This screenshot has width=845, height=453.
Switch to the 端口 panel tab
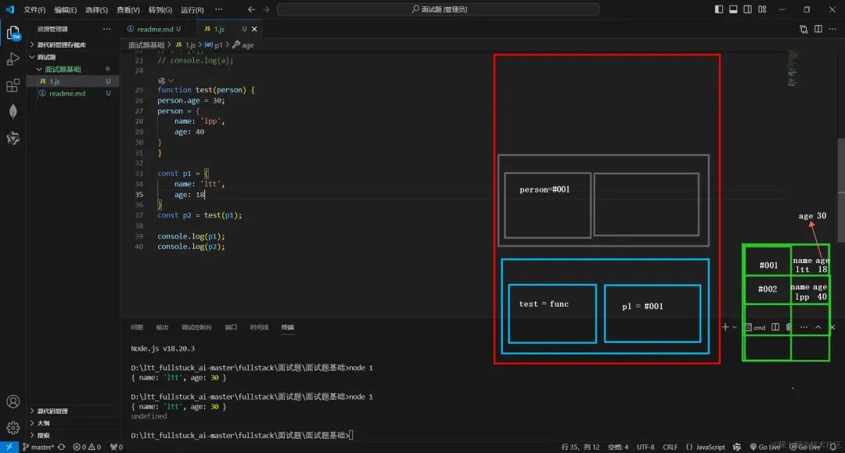click(x=231, y=328)
